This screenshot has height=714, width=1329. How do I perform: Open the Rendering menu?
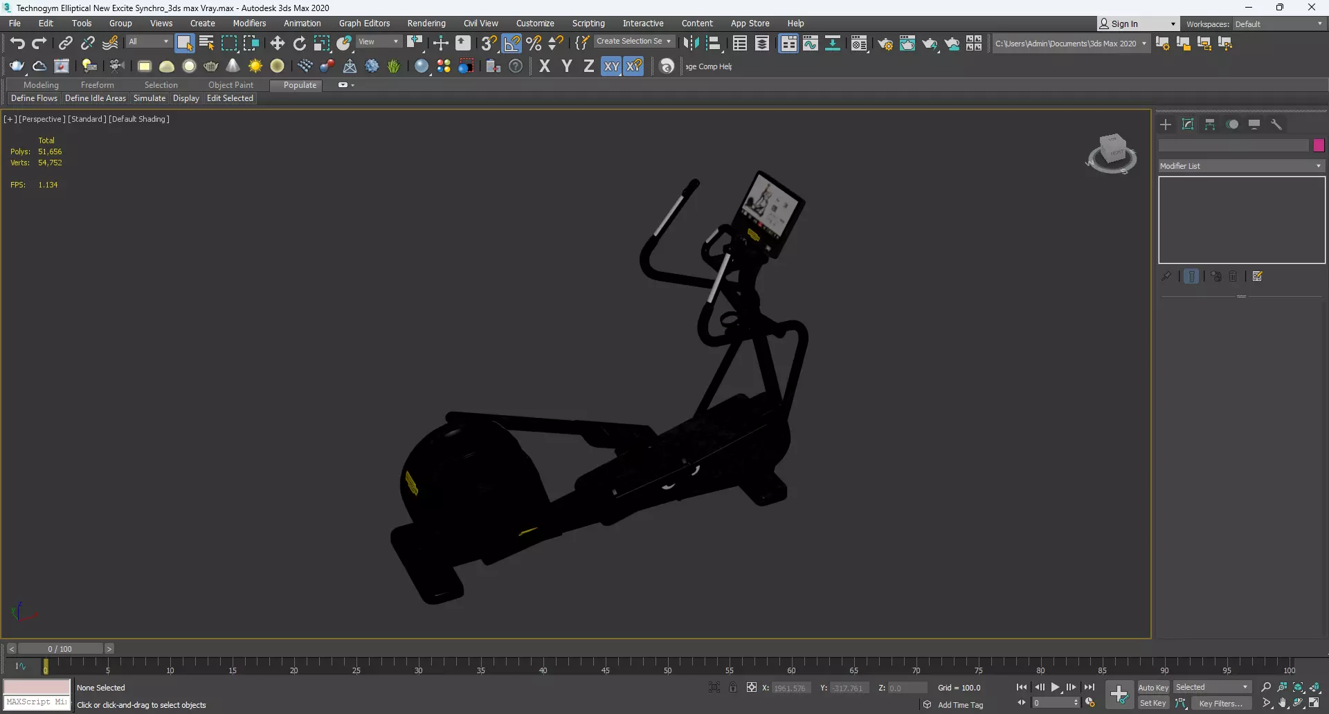426,24
